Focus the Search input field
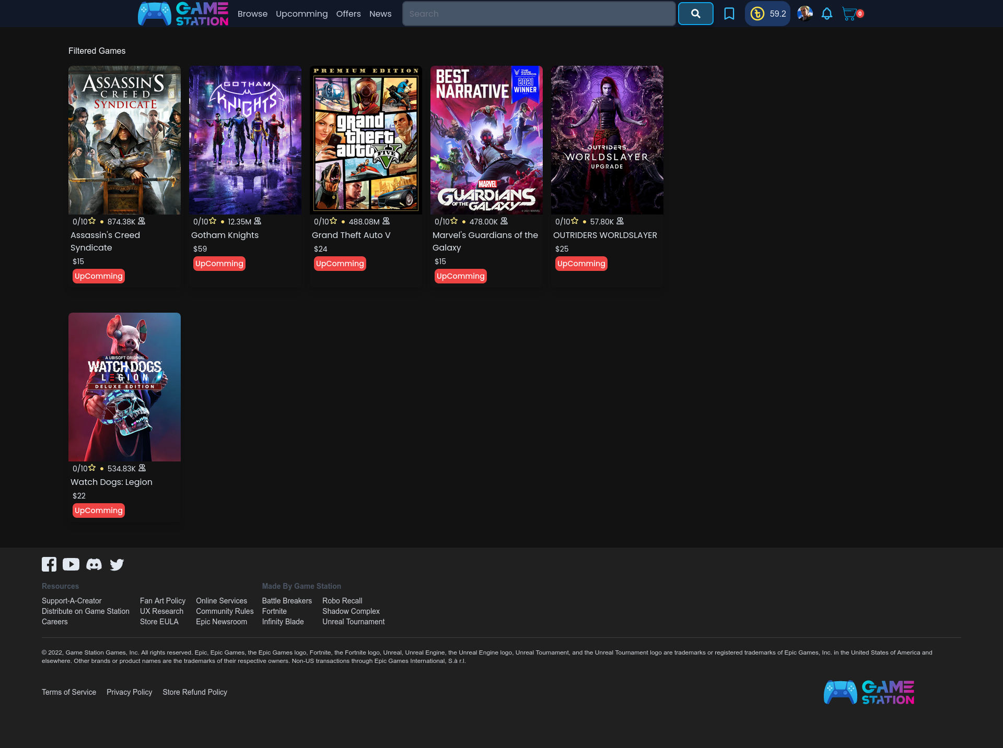 pyautogui.click(x=539, y=14)
